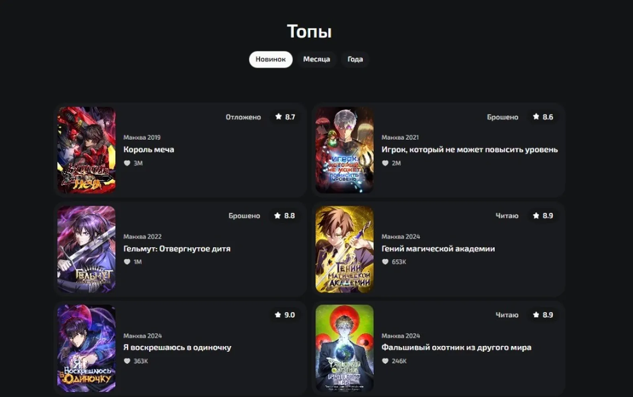This screenshot has width=633, height=397.
Task: Open the Король меча cover thumbnail
Action: [x=86, y=150]
